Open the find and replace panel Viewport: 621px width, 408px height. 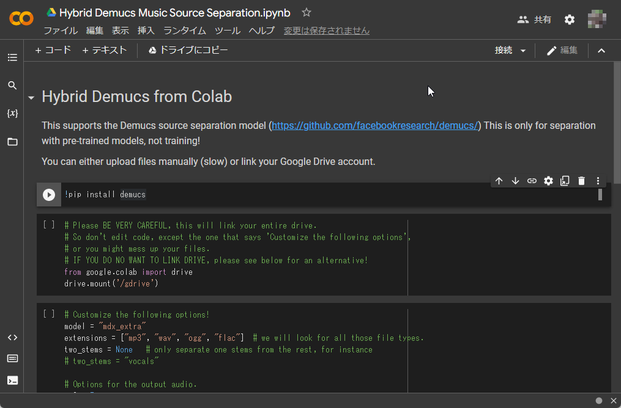click(x=12, y=86)
